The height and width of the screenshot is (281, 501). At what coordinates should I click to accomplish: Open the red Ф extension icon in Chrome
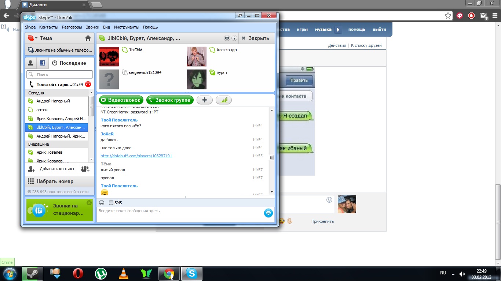(x=460, y=16)
